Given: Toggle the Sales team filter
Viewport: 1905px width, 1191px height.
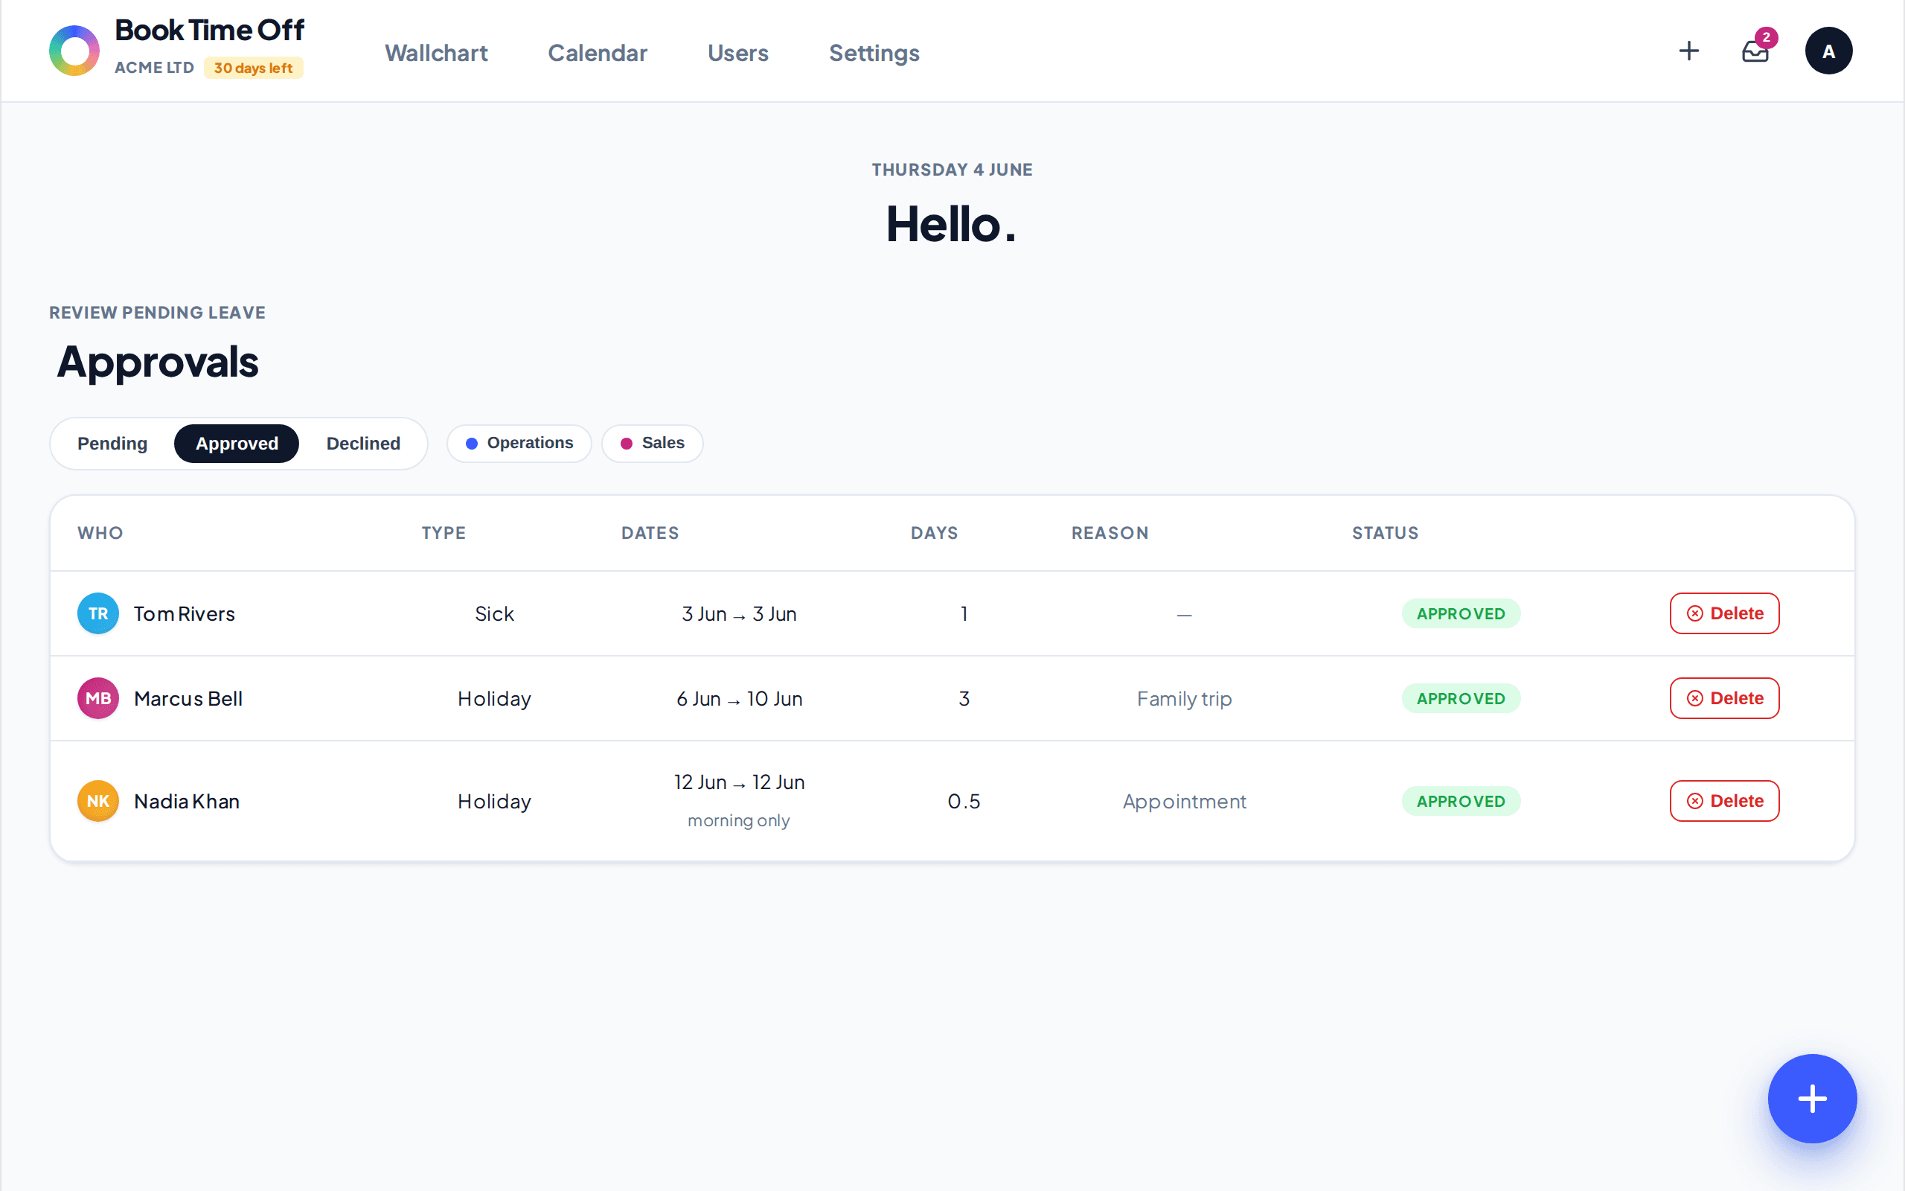Looking at the screenshot, I should 652,444.
